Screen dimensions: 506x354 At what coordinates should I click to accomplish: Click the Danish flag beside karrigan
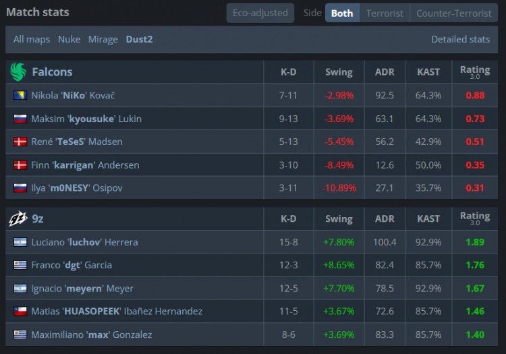(x=20, y=165)
